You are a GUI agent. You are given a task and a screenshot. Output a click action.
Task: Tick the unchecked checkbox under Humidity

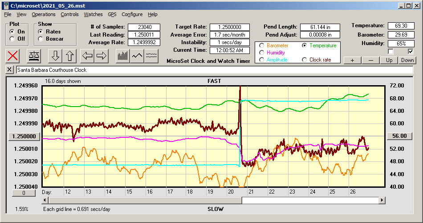[x=390, y=51]
